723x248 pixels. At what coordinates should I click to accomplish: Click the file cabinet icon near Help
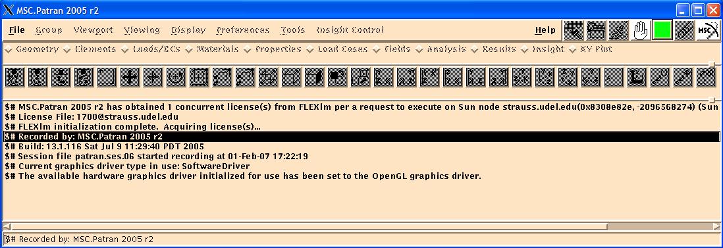click(x=596, y=30)
